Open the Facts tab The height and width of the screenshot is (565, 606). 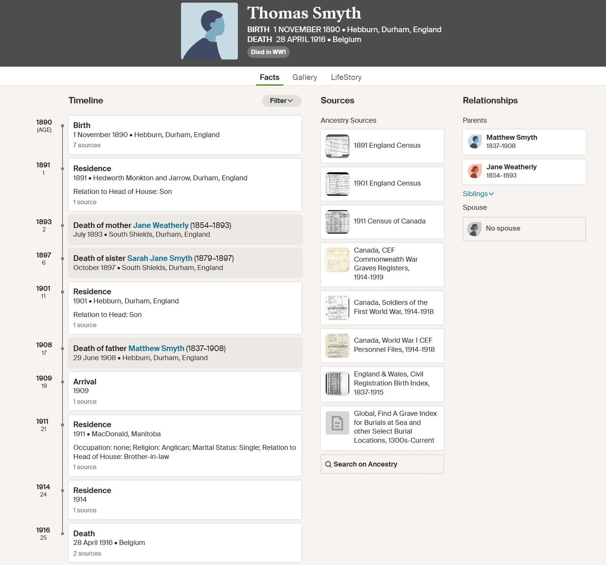tap(269, 77)
